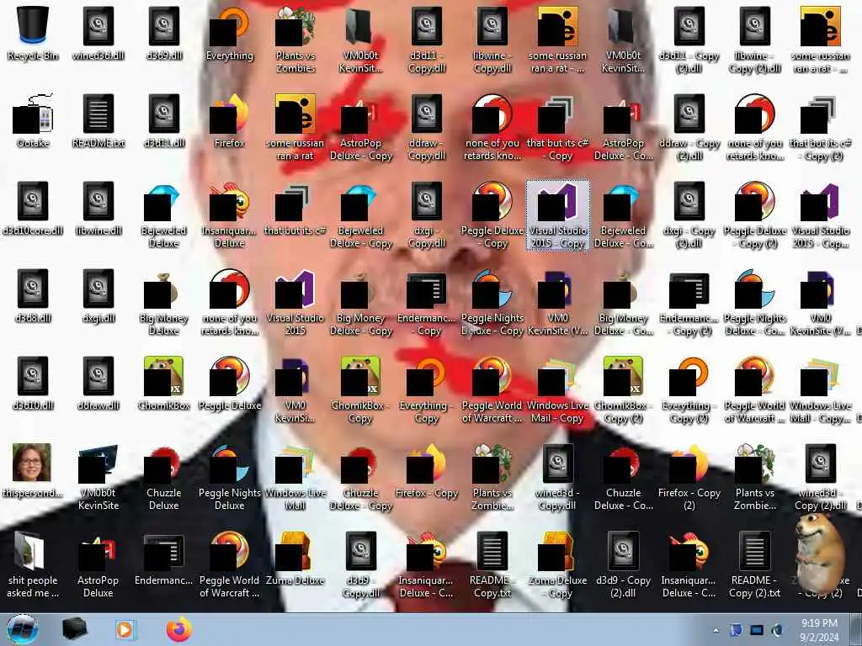Open the Windows Start menu

tap(23, 629)
